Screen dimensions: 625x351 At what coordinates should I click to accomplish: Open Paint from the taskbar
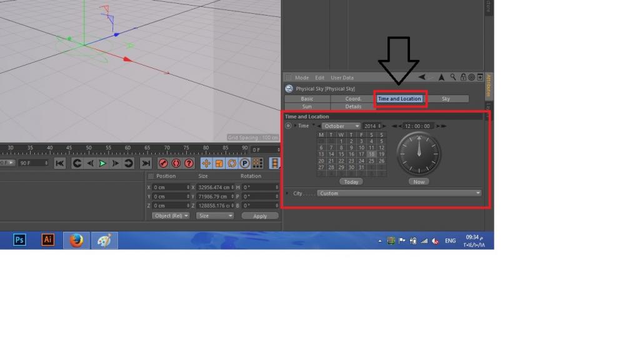pyautogui.click(x=104, y=240)
